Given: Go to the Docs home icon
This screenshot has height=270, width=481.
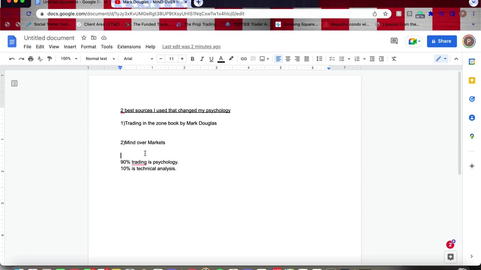Looking at the screenshot, I should point(12,41).
